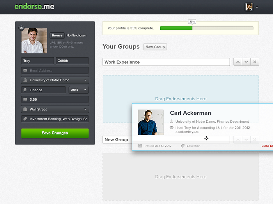The height and width of the screenshot is (204, 273).
Task: Click the speech bubble icon in card
Action: pyautogui.click(x=172, y=128)
